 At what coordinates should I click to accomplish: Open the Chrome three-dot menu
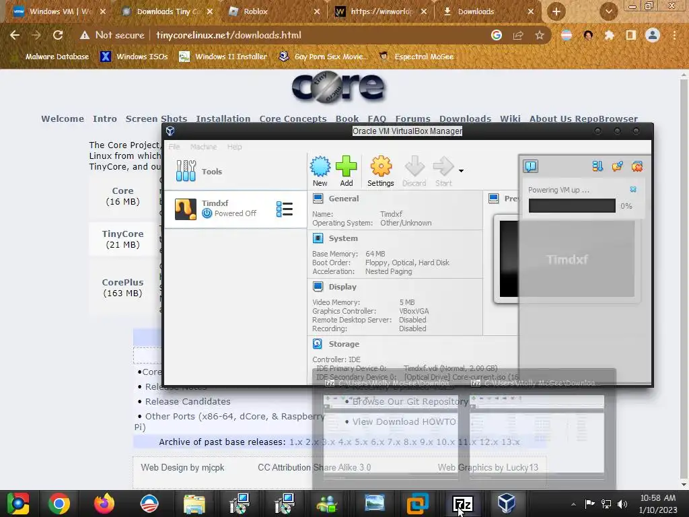(x=674, y=35)
